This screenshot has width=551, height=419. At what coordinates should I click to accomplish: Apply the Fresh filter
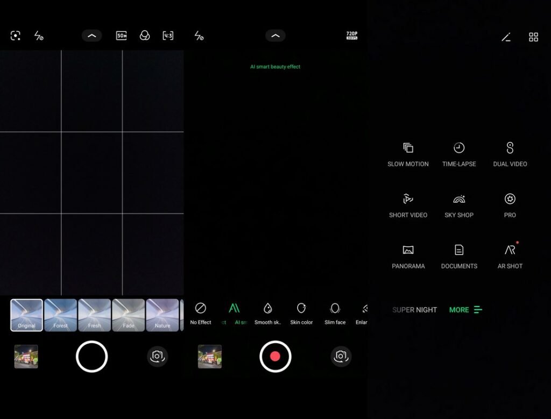click(x=95, y=315)
